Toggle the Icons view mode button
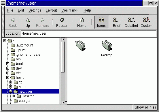The width and height of the screenshot is (159, 112). tap(101, 22)
